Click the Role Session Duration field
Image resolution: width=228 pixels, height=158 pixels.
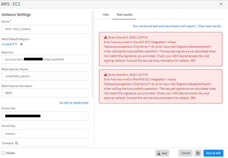tap(45, 93)
